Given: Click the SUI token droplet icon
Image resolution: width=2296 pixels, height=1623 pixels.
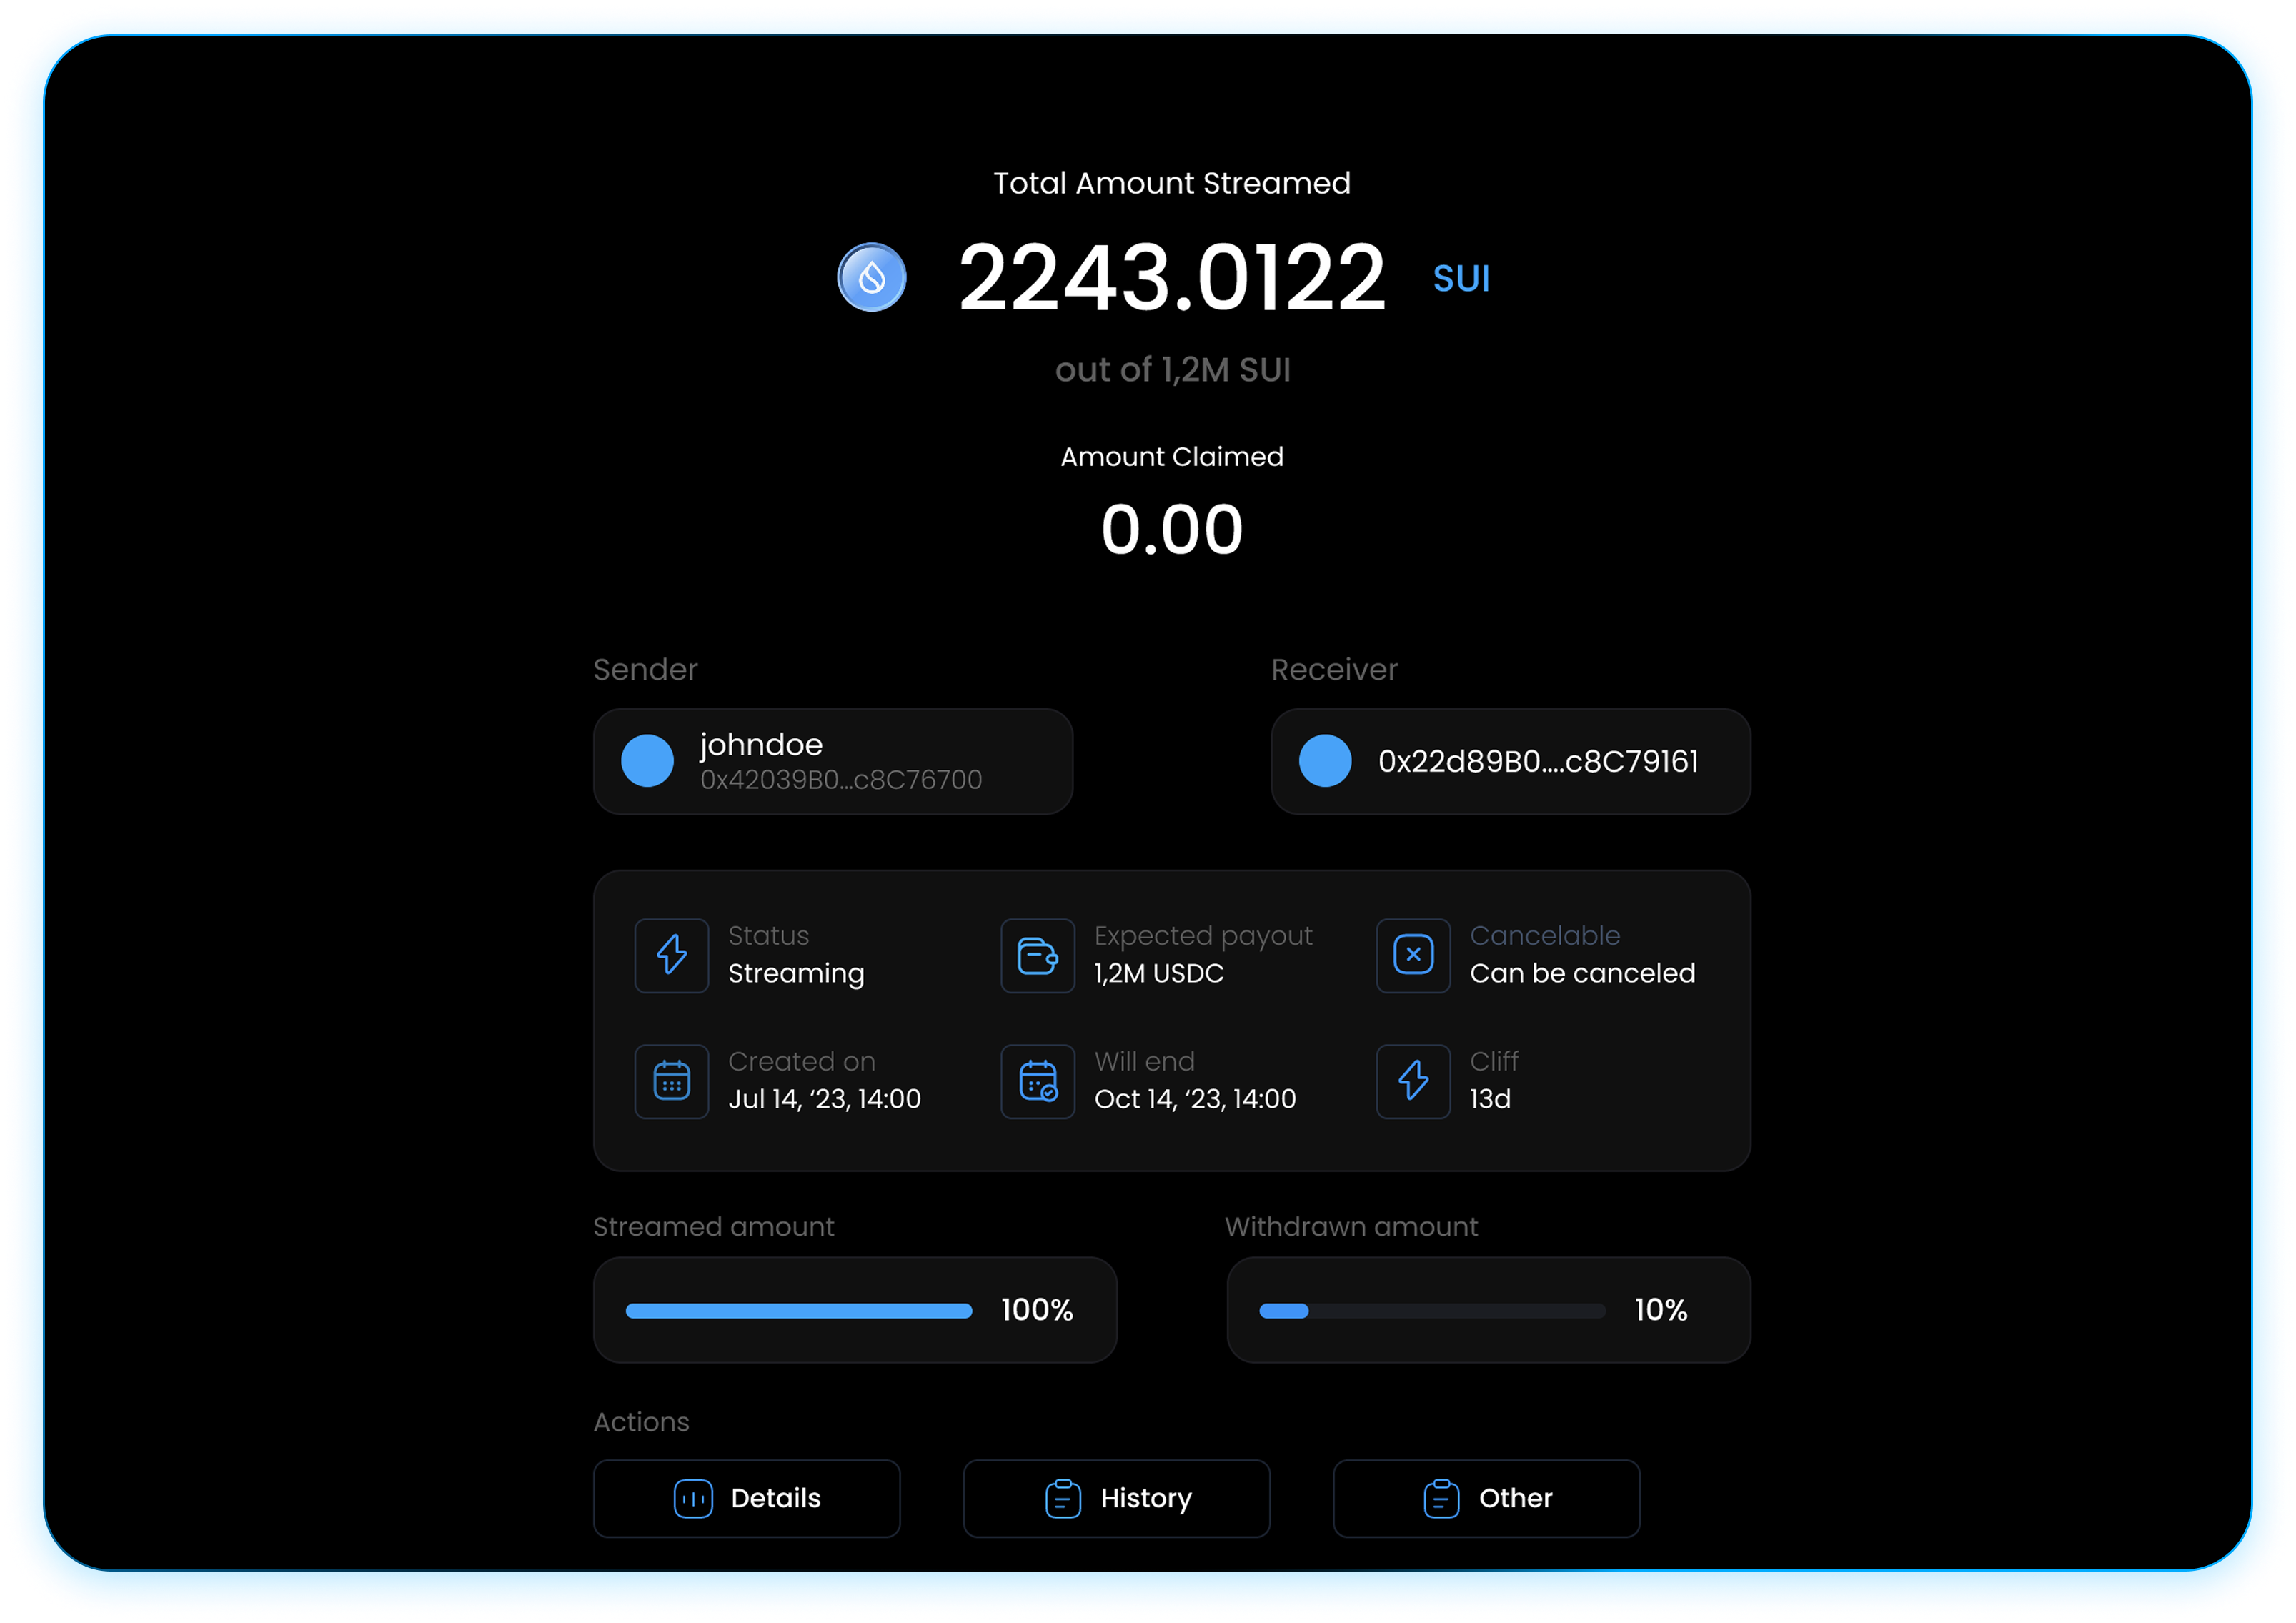Looking at the screenshot, I should pos(871,277).
